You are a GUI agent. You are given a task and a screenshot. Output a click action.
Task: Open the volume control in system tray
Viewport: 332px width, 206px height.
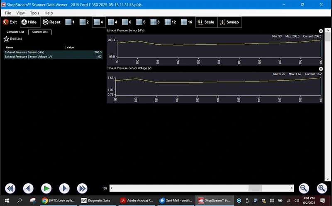297,201
